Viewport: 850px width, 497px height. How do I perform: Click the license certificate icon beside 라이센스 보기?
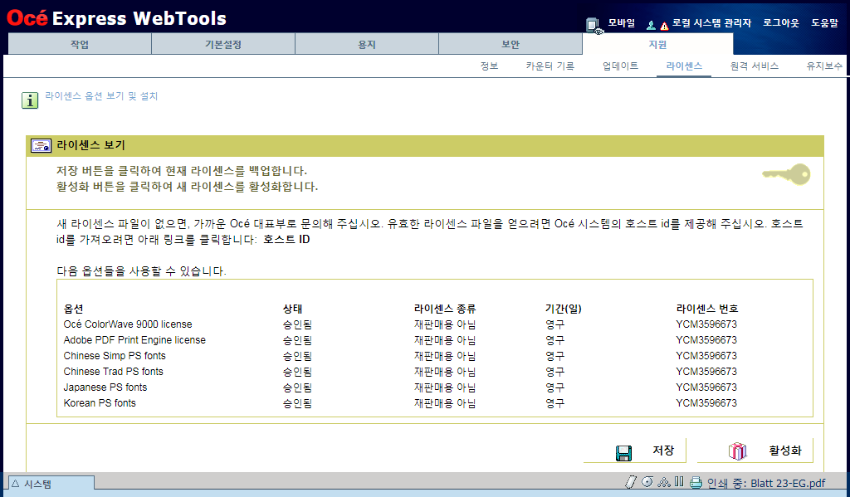pos(41,145)
